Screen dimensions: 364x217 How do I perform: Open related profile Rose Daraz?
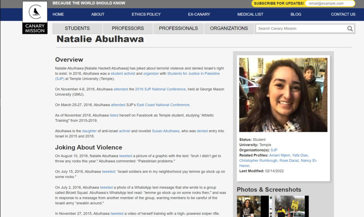(x=289, y=161)
